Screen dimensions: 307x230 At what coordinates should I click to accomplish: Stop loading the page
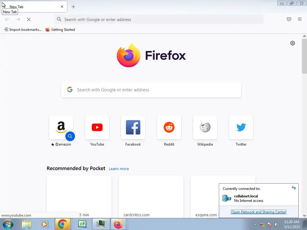tap(29, 19)
